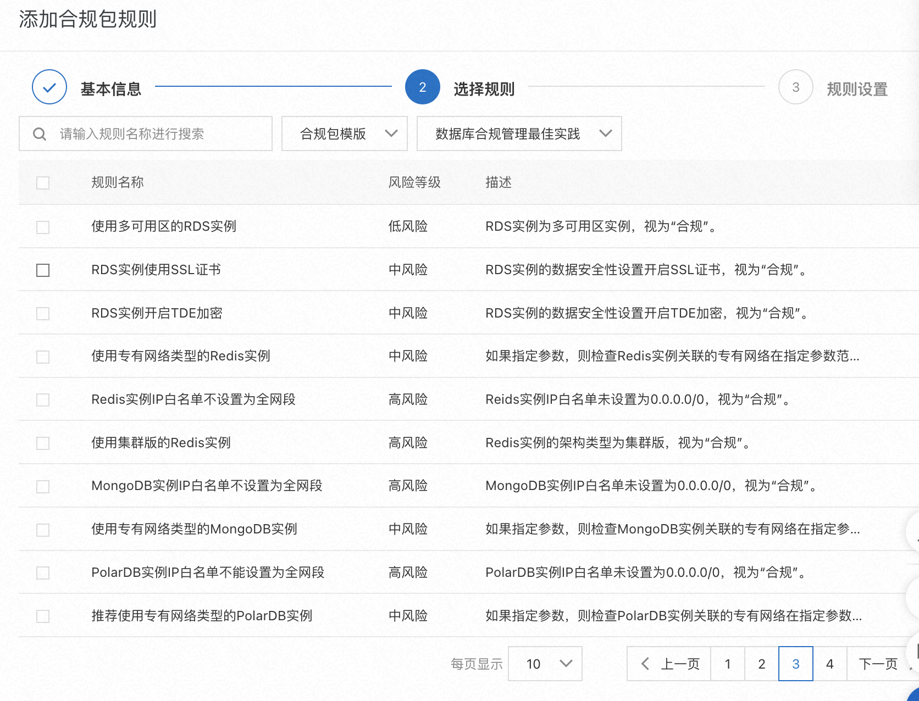Check the box for 使用多可用区的RDS实例
The width and height of the screenshot is (919, 701).
point(43,227)
